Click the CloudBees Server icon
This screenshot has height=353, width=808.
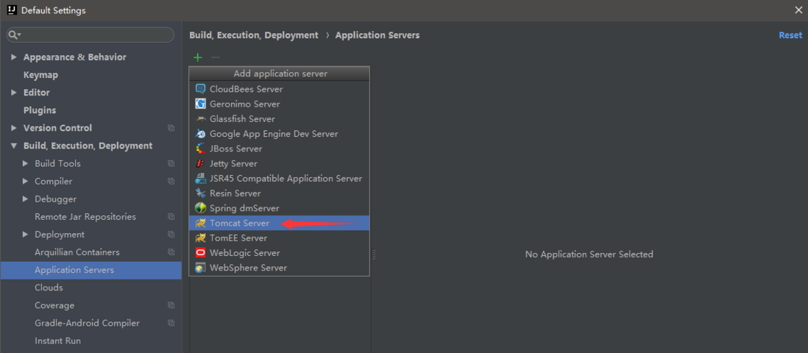200,89
